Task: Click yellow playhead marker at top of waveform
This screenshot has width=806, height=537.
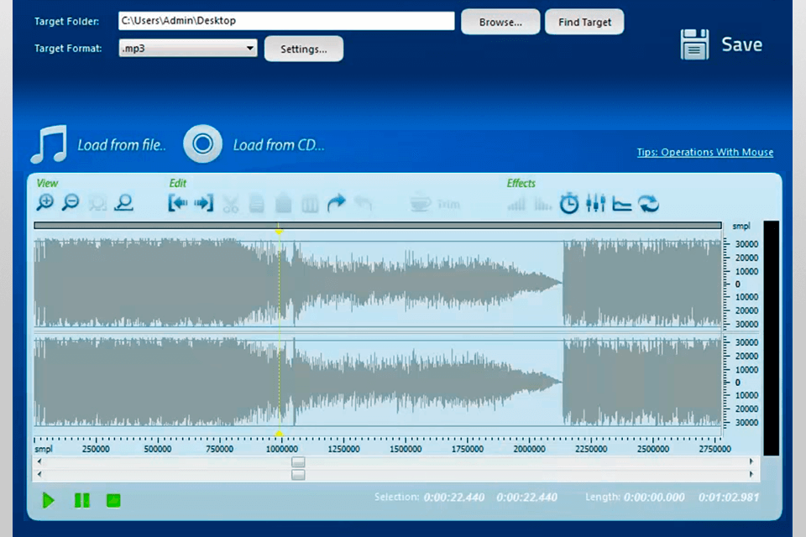Action: click(x=279, y=232)
